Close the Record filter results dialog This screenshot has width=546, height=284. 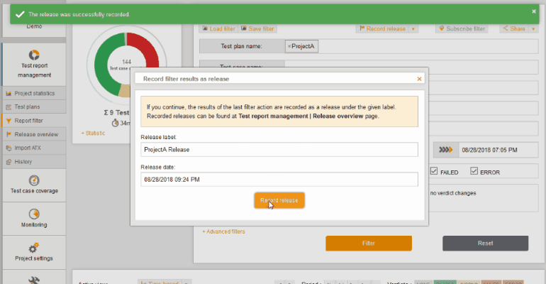pos(419,79)
